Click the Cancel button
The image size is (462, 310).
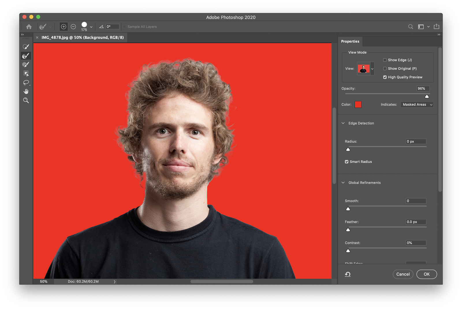pyautogui.click(x=403, y=274)
